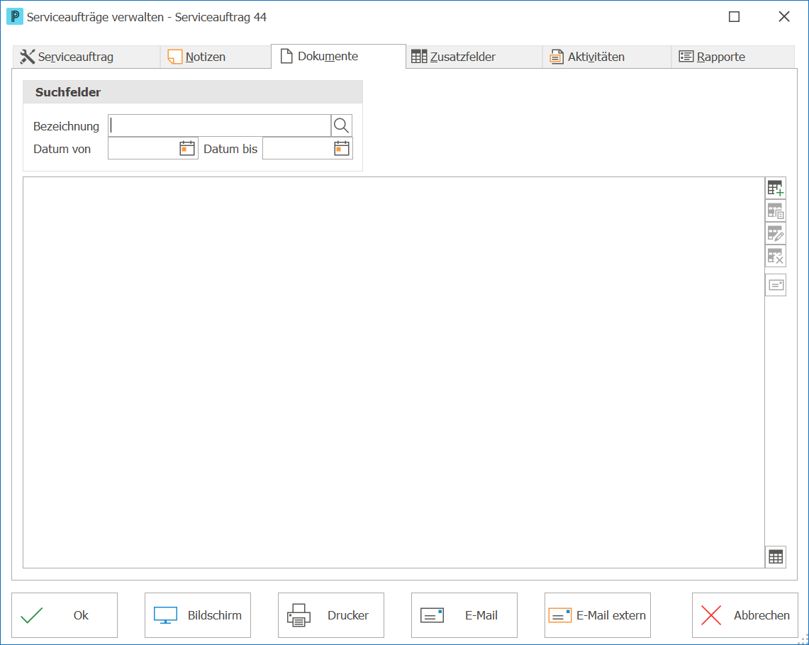809x645 pixels.
Task: Click the E-Mail button
Action: point(464,615)
